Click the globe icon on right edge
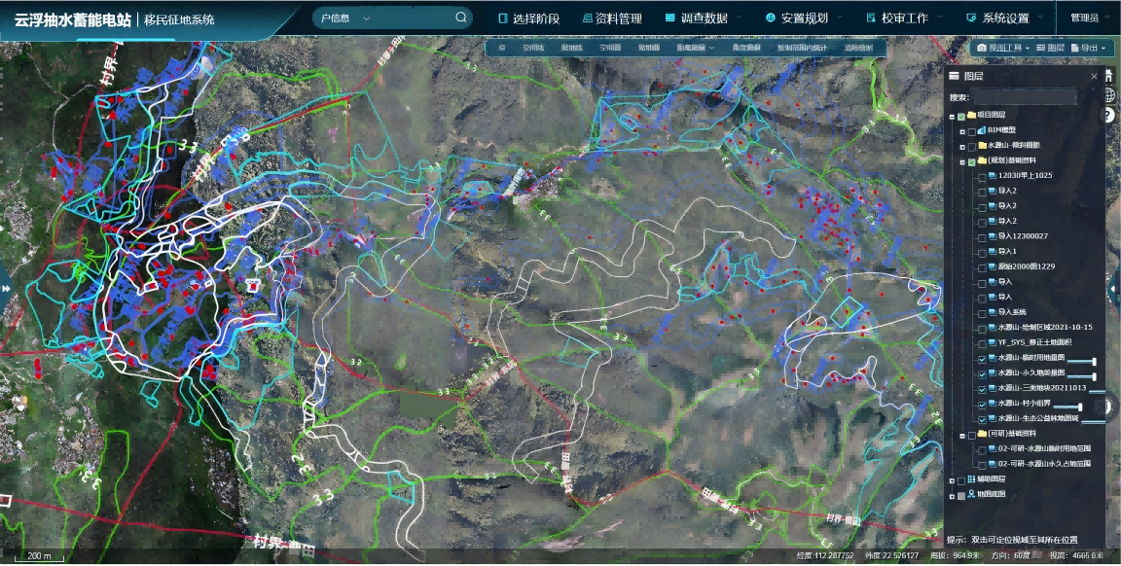1121x566 pixels. pos(1110,94)
